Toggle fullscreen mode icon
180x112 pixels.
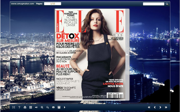[x=14, y=107]
